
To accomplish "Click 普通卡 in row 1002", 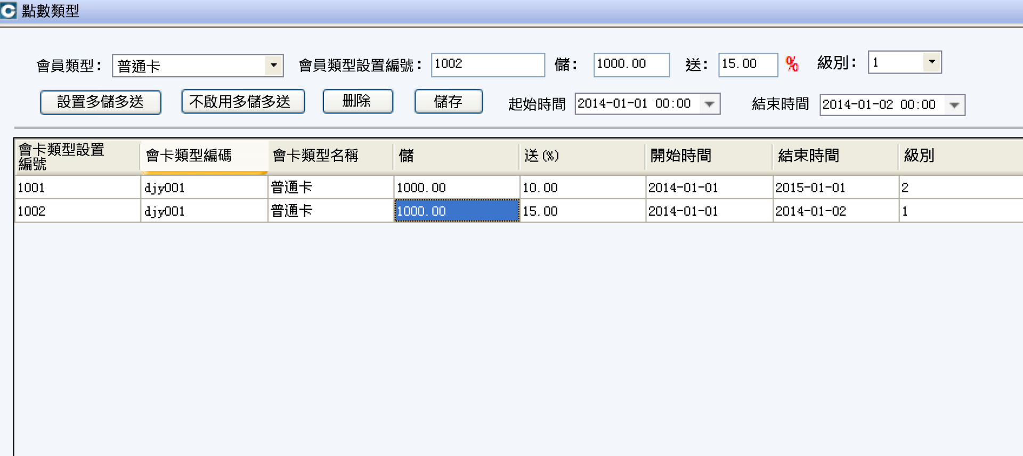I will click(331, 211).
